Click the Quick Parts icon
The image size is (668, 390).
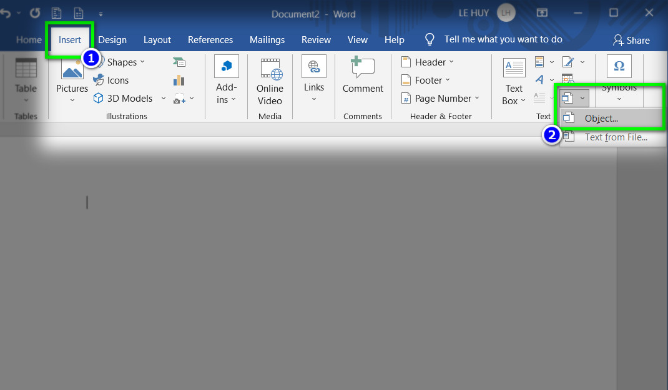(x=539, y=62)
